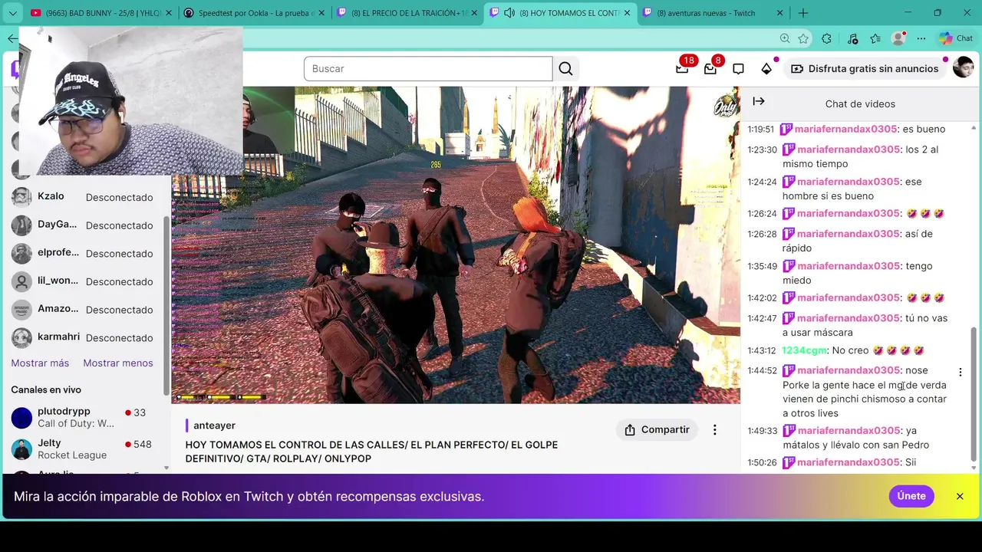
Task: Collapse the Chat de videos panel
Action: (x=759, y=101)
